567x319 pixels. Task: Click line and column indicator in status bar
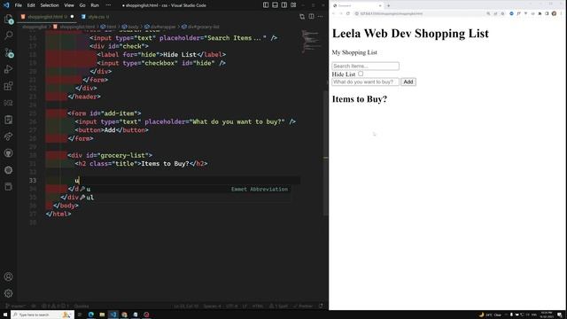[186, 306]
